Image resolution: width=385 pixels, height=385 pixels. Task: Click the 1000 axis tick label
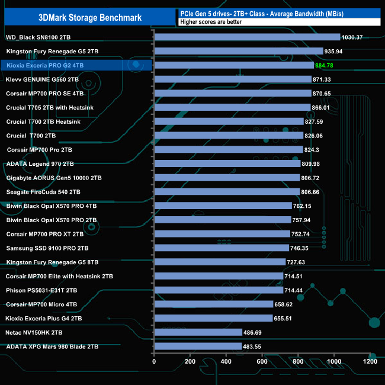(x=334, y=362)
